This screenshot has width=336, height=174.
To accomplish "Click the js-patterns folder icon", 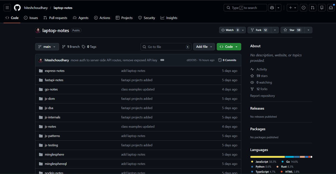I will coord(41,136).
